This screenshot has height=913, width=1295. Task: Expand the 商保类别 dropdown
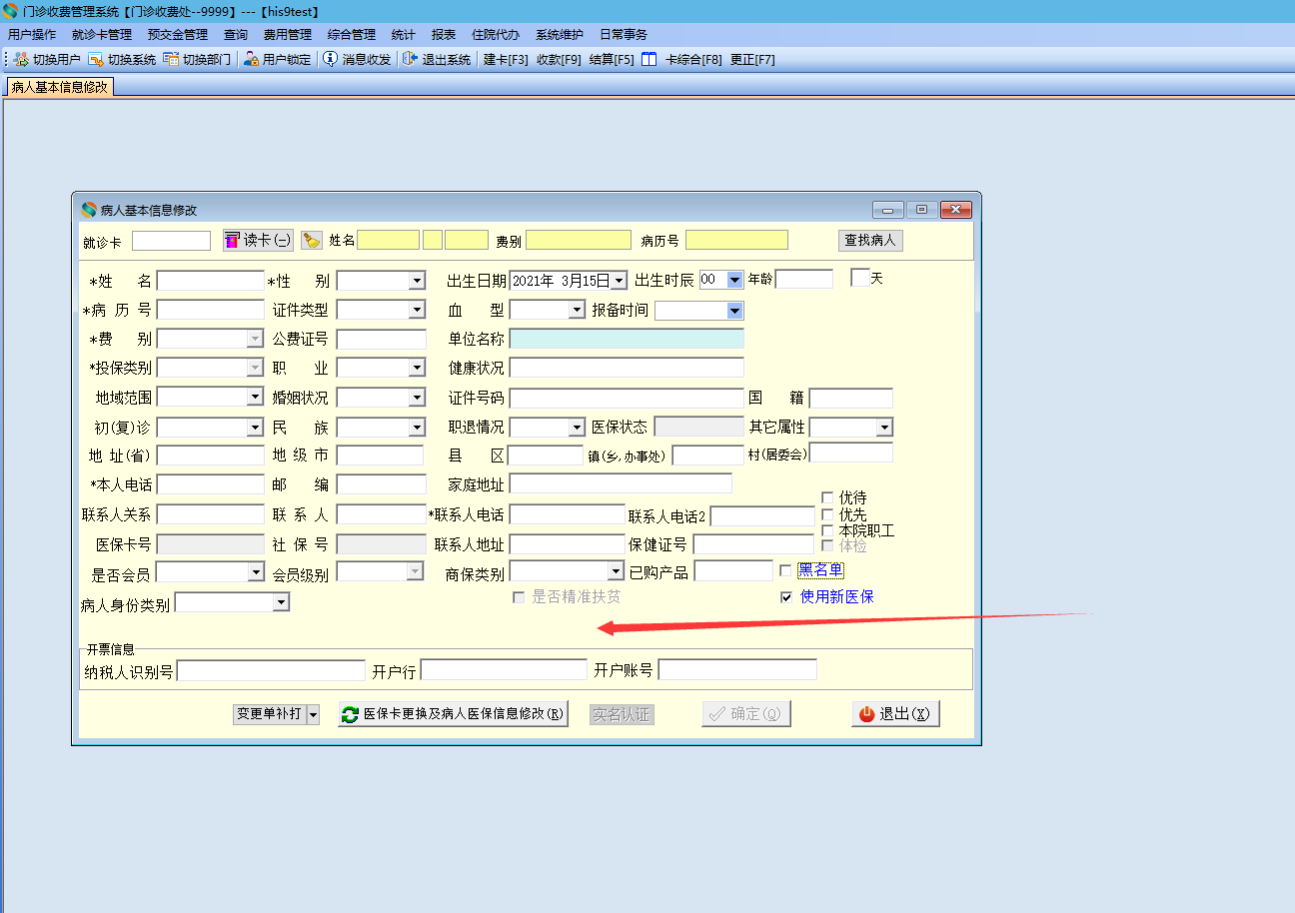[x=616, y=571]
